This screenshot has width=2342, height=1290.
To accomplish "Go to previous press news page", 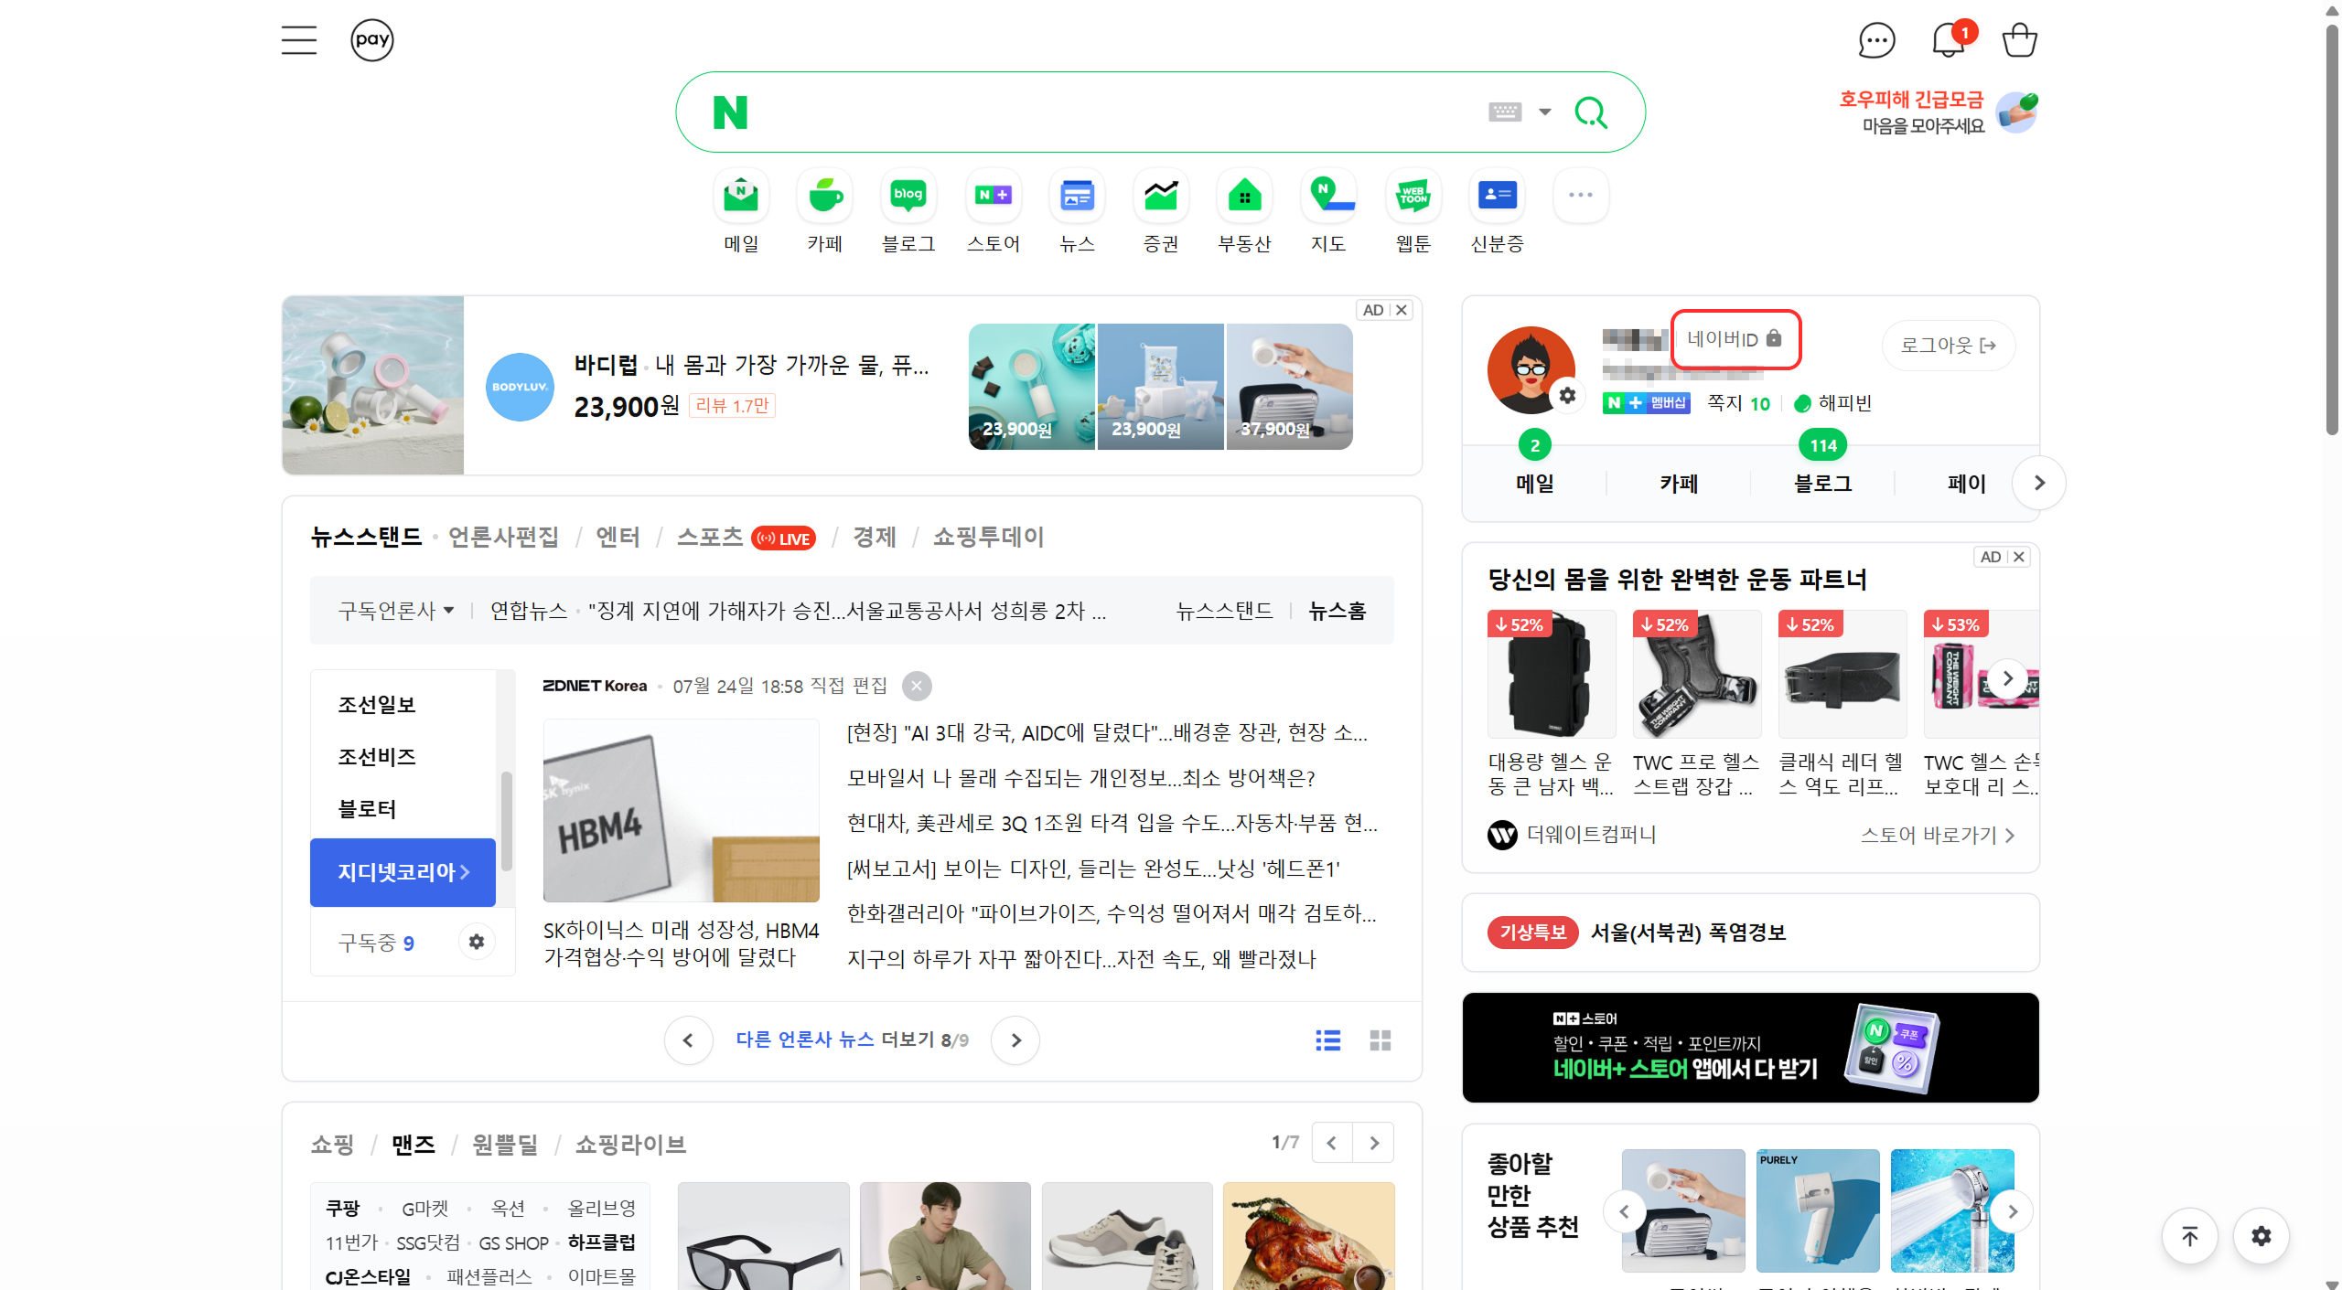I will [x=688, y=1040].
